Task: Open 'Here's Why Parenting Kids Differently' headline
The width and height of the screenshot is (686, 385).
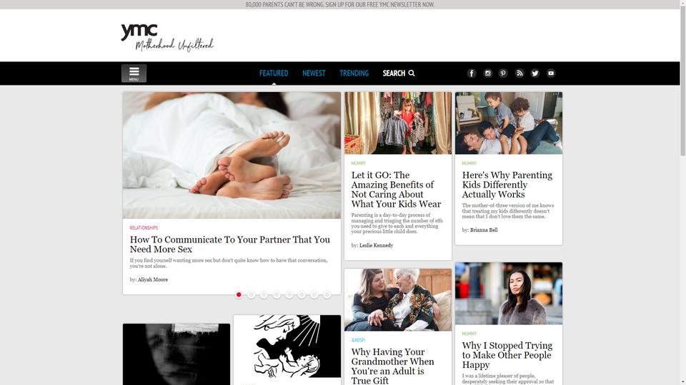Action: click(507, 185)
